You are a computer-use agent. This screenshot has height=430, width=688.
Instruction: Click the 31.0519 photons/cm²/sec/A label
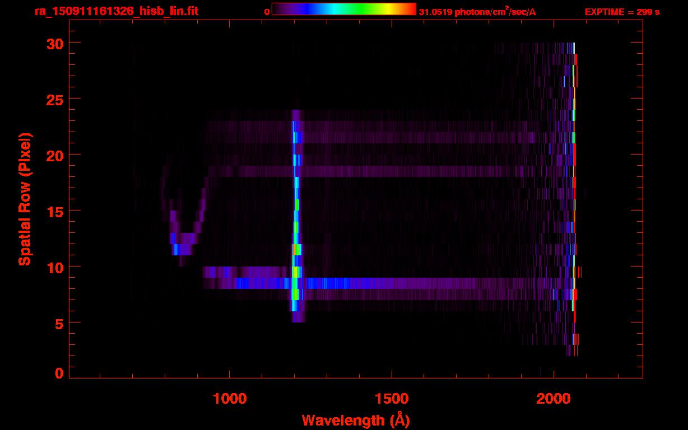(x=477, y=11)
